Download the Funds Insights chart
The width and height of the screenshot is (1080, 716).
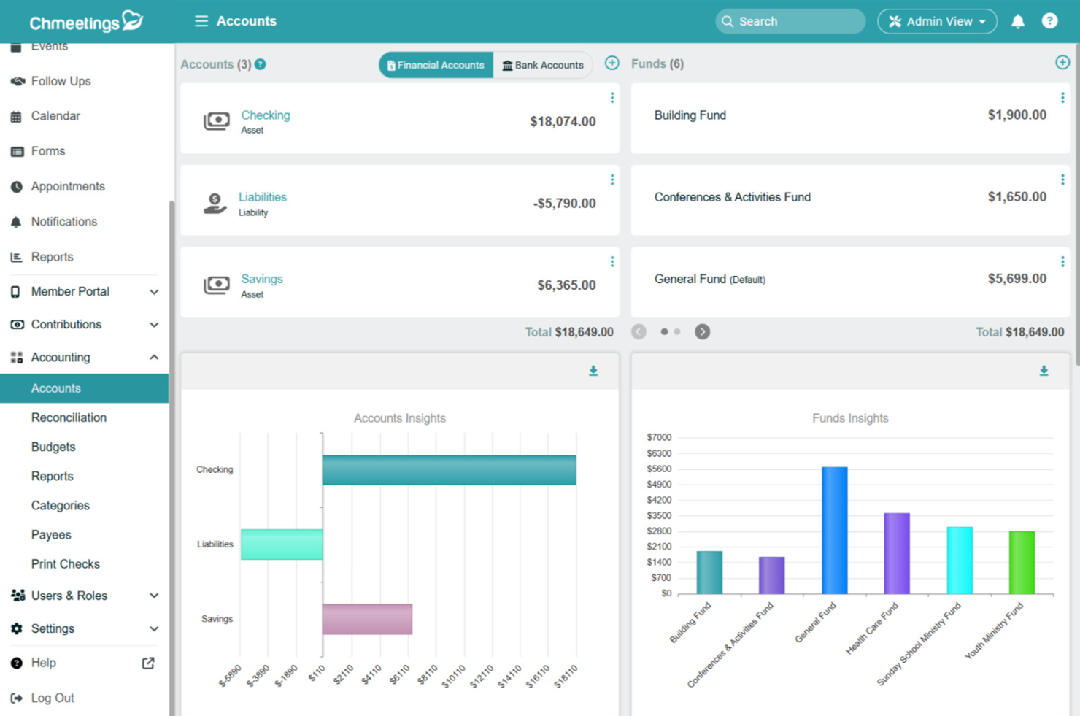tap(1044, 371)
